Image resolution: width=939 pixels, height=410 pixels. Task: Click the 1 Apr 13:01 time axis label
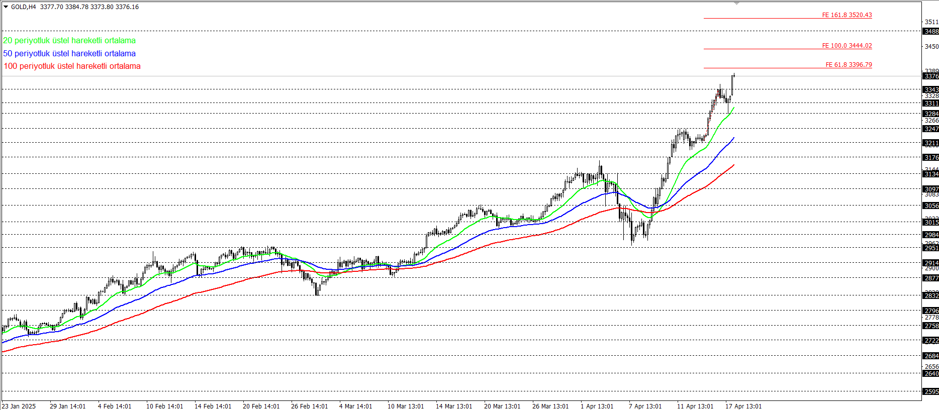tap(597, 406)
